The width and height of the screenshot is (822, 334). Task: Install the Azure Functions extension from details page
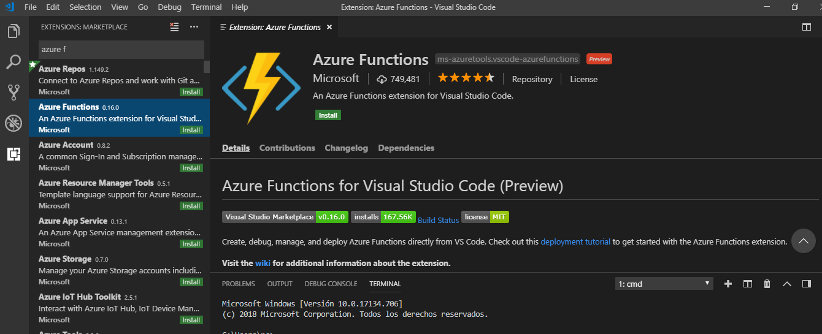[328, 115]
